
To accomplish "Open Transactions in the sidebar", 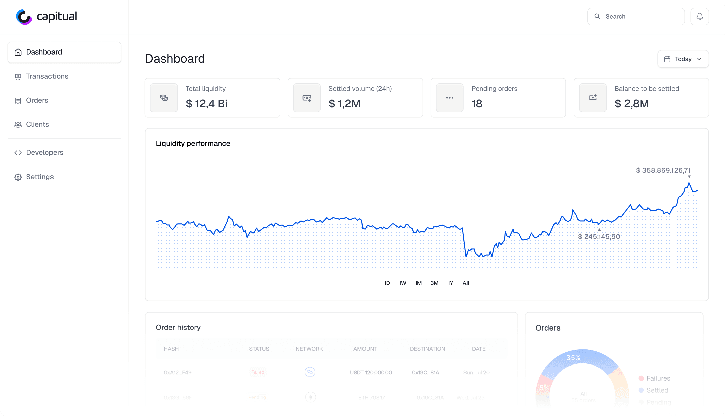I will (47, 76).
